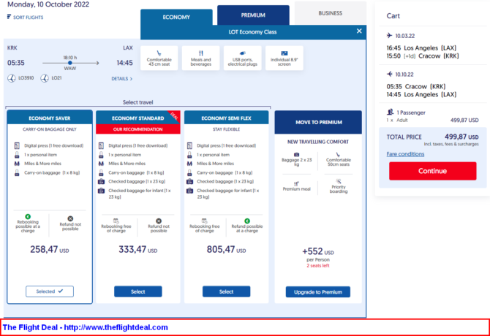Click the LO3910 airline logo icon

12,78
